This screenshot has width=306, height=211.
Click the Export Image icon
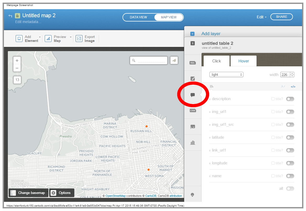point(79,39)
